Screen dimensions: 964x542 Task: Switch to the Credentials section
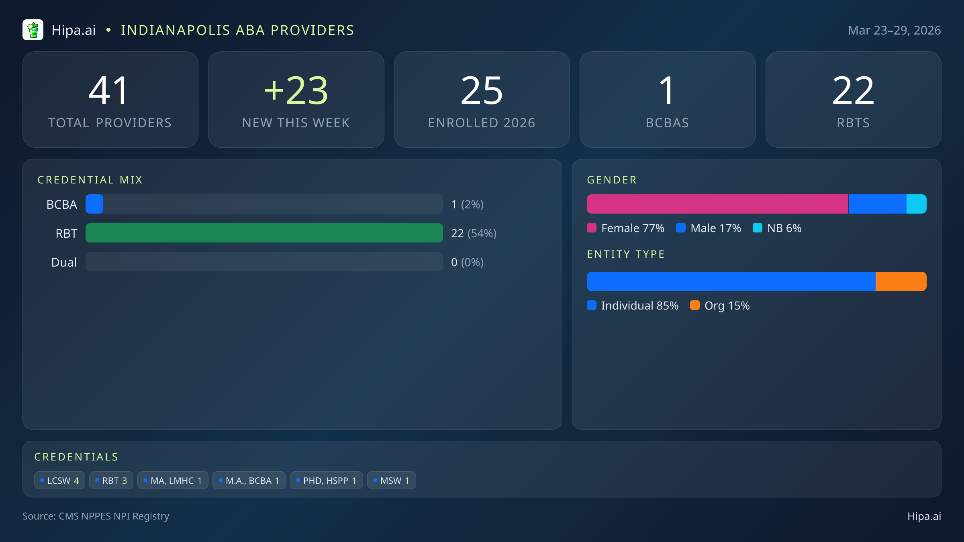(76, 456)
